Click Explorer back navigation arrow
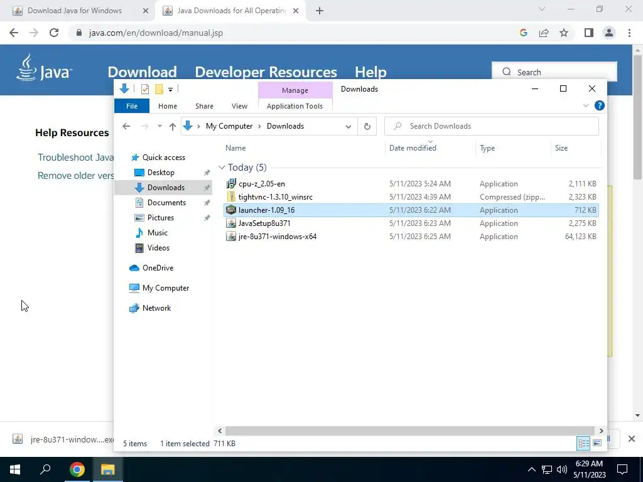This screenshot has width=643, height=482. pos(126,126)
